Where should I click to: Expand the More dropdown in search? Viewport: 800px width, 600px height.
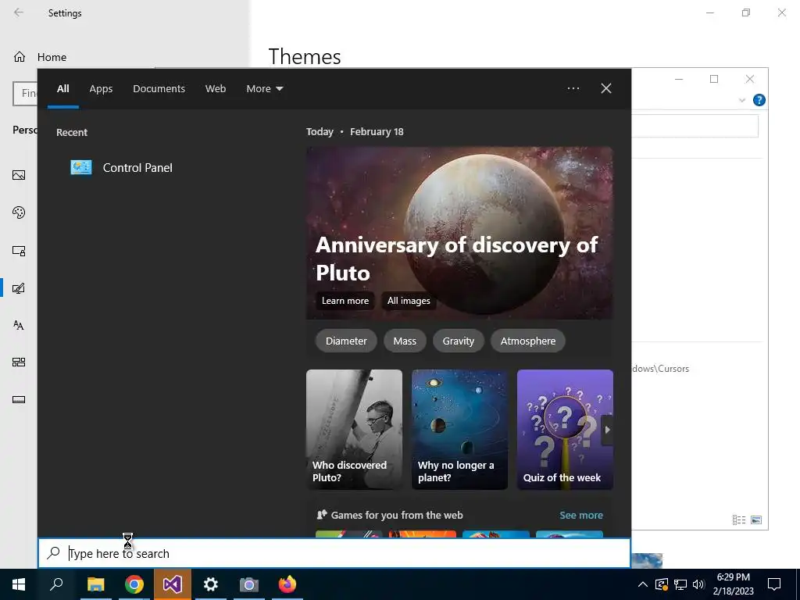[x=264, y=89]
